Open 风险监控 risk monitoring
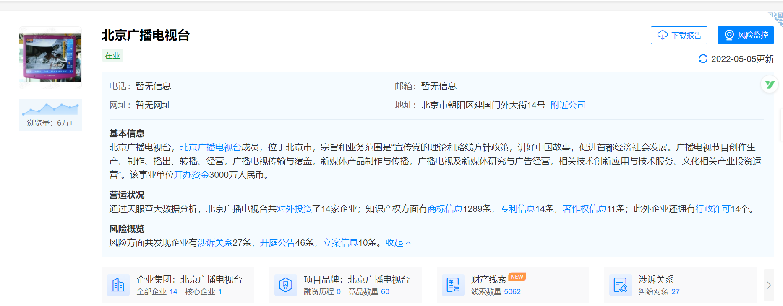This screenshot has height=306, width=783. (746, 35)
